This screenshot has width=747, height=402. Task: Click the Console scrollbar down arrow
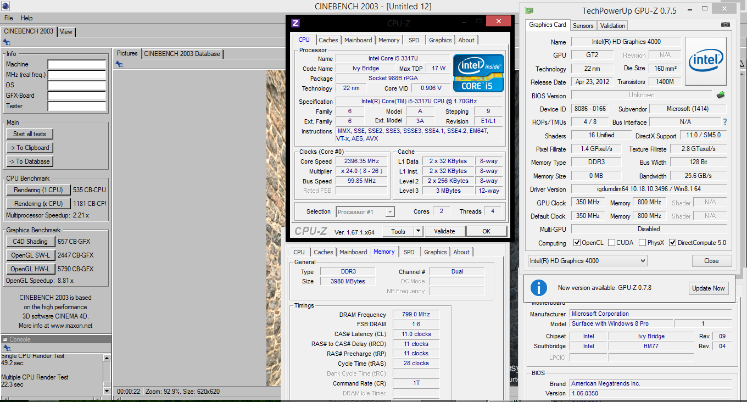click(x=107, y=390)
